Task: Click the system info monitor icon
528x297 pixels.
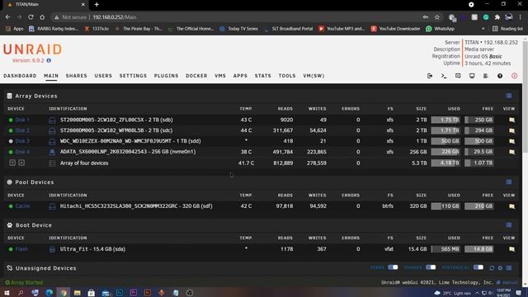Action: click(472, 76)
